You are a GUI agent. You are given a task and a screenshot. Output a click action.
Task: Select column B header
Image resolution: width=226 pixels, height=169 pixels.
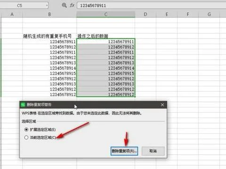[x=49, y=15]
